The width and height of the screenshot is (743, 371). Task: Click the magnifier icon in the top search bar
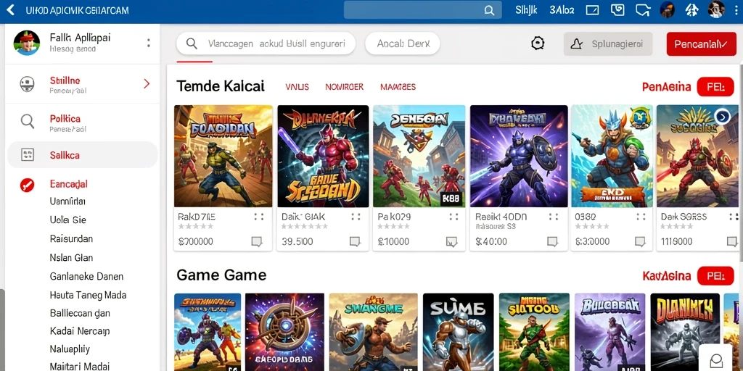(489, 10)
